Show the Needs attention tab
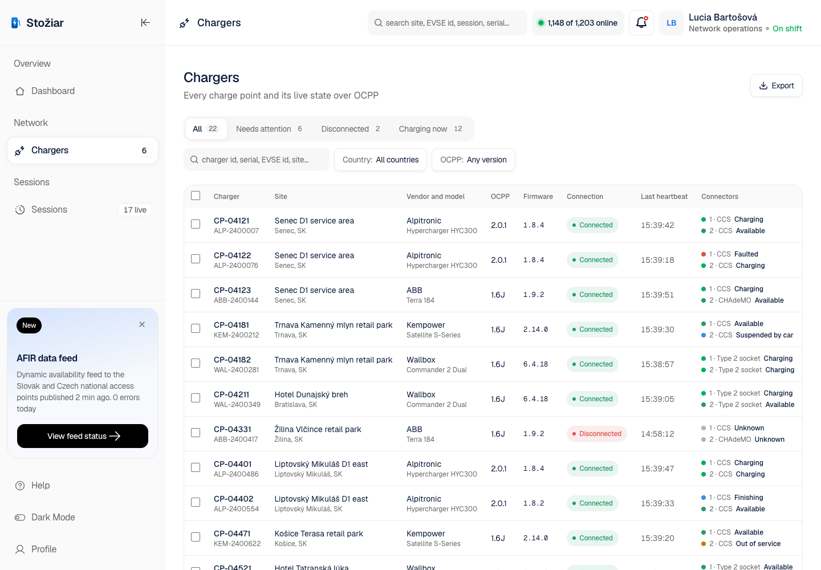This screenshot has width=821, height=570. (x=269, y=129)
